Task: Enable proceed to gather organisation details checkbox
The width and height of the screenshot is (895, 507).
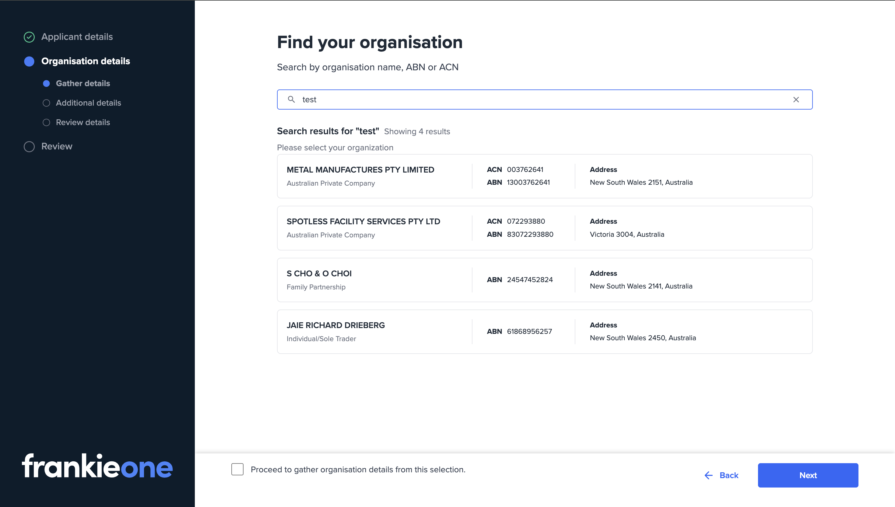Action: [237, 469]
